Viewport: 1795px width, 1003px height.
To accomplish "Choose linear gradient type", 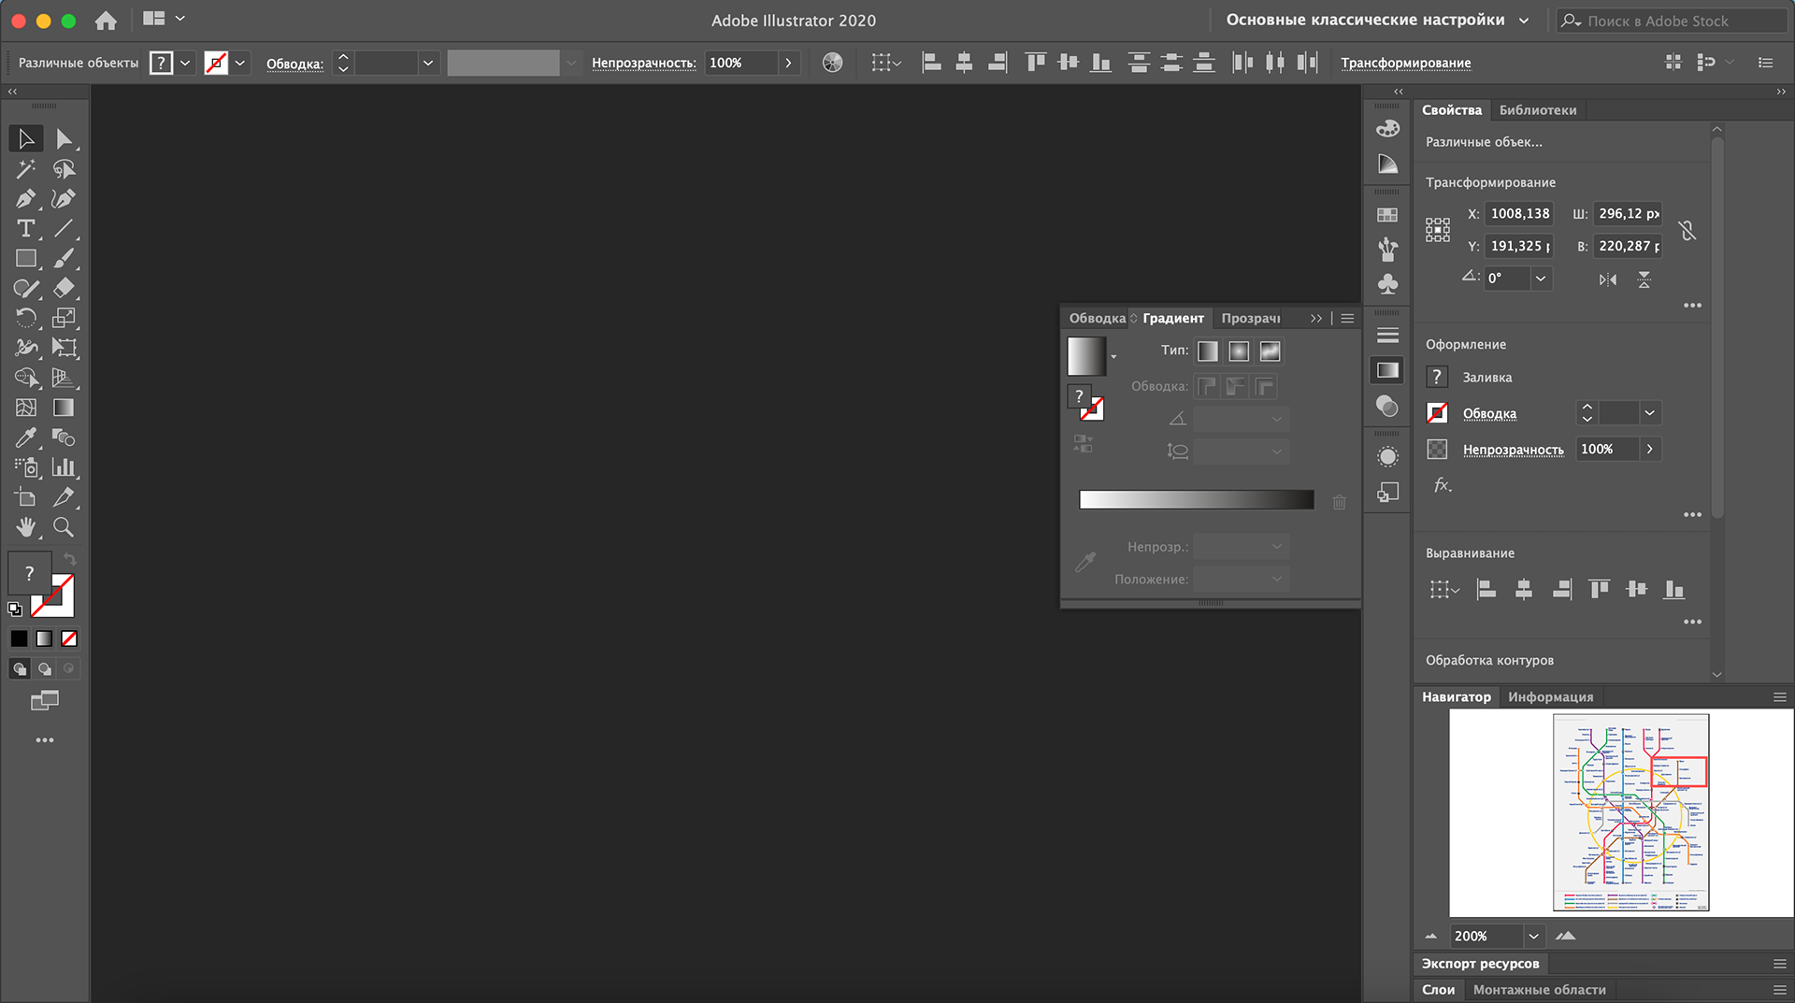I will point(1208,351).
